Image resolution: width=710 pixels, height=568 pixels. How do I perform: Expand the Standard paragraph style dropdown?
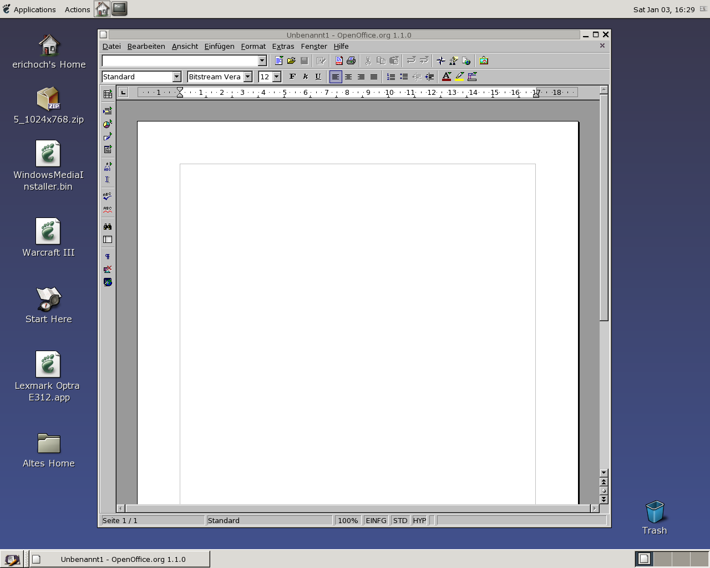point(176,77)
